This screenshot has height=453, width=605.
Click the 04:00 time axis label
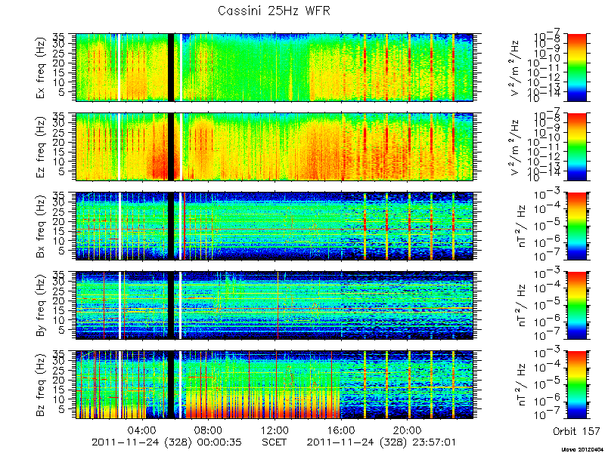tap(143, 430)
